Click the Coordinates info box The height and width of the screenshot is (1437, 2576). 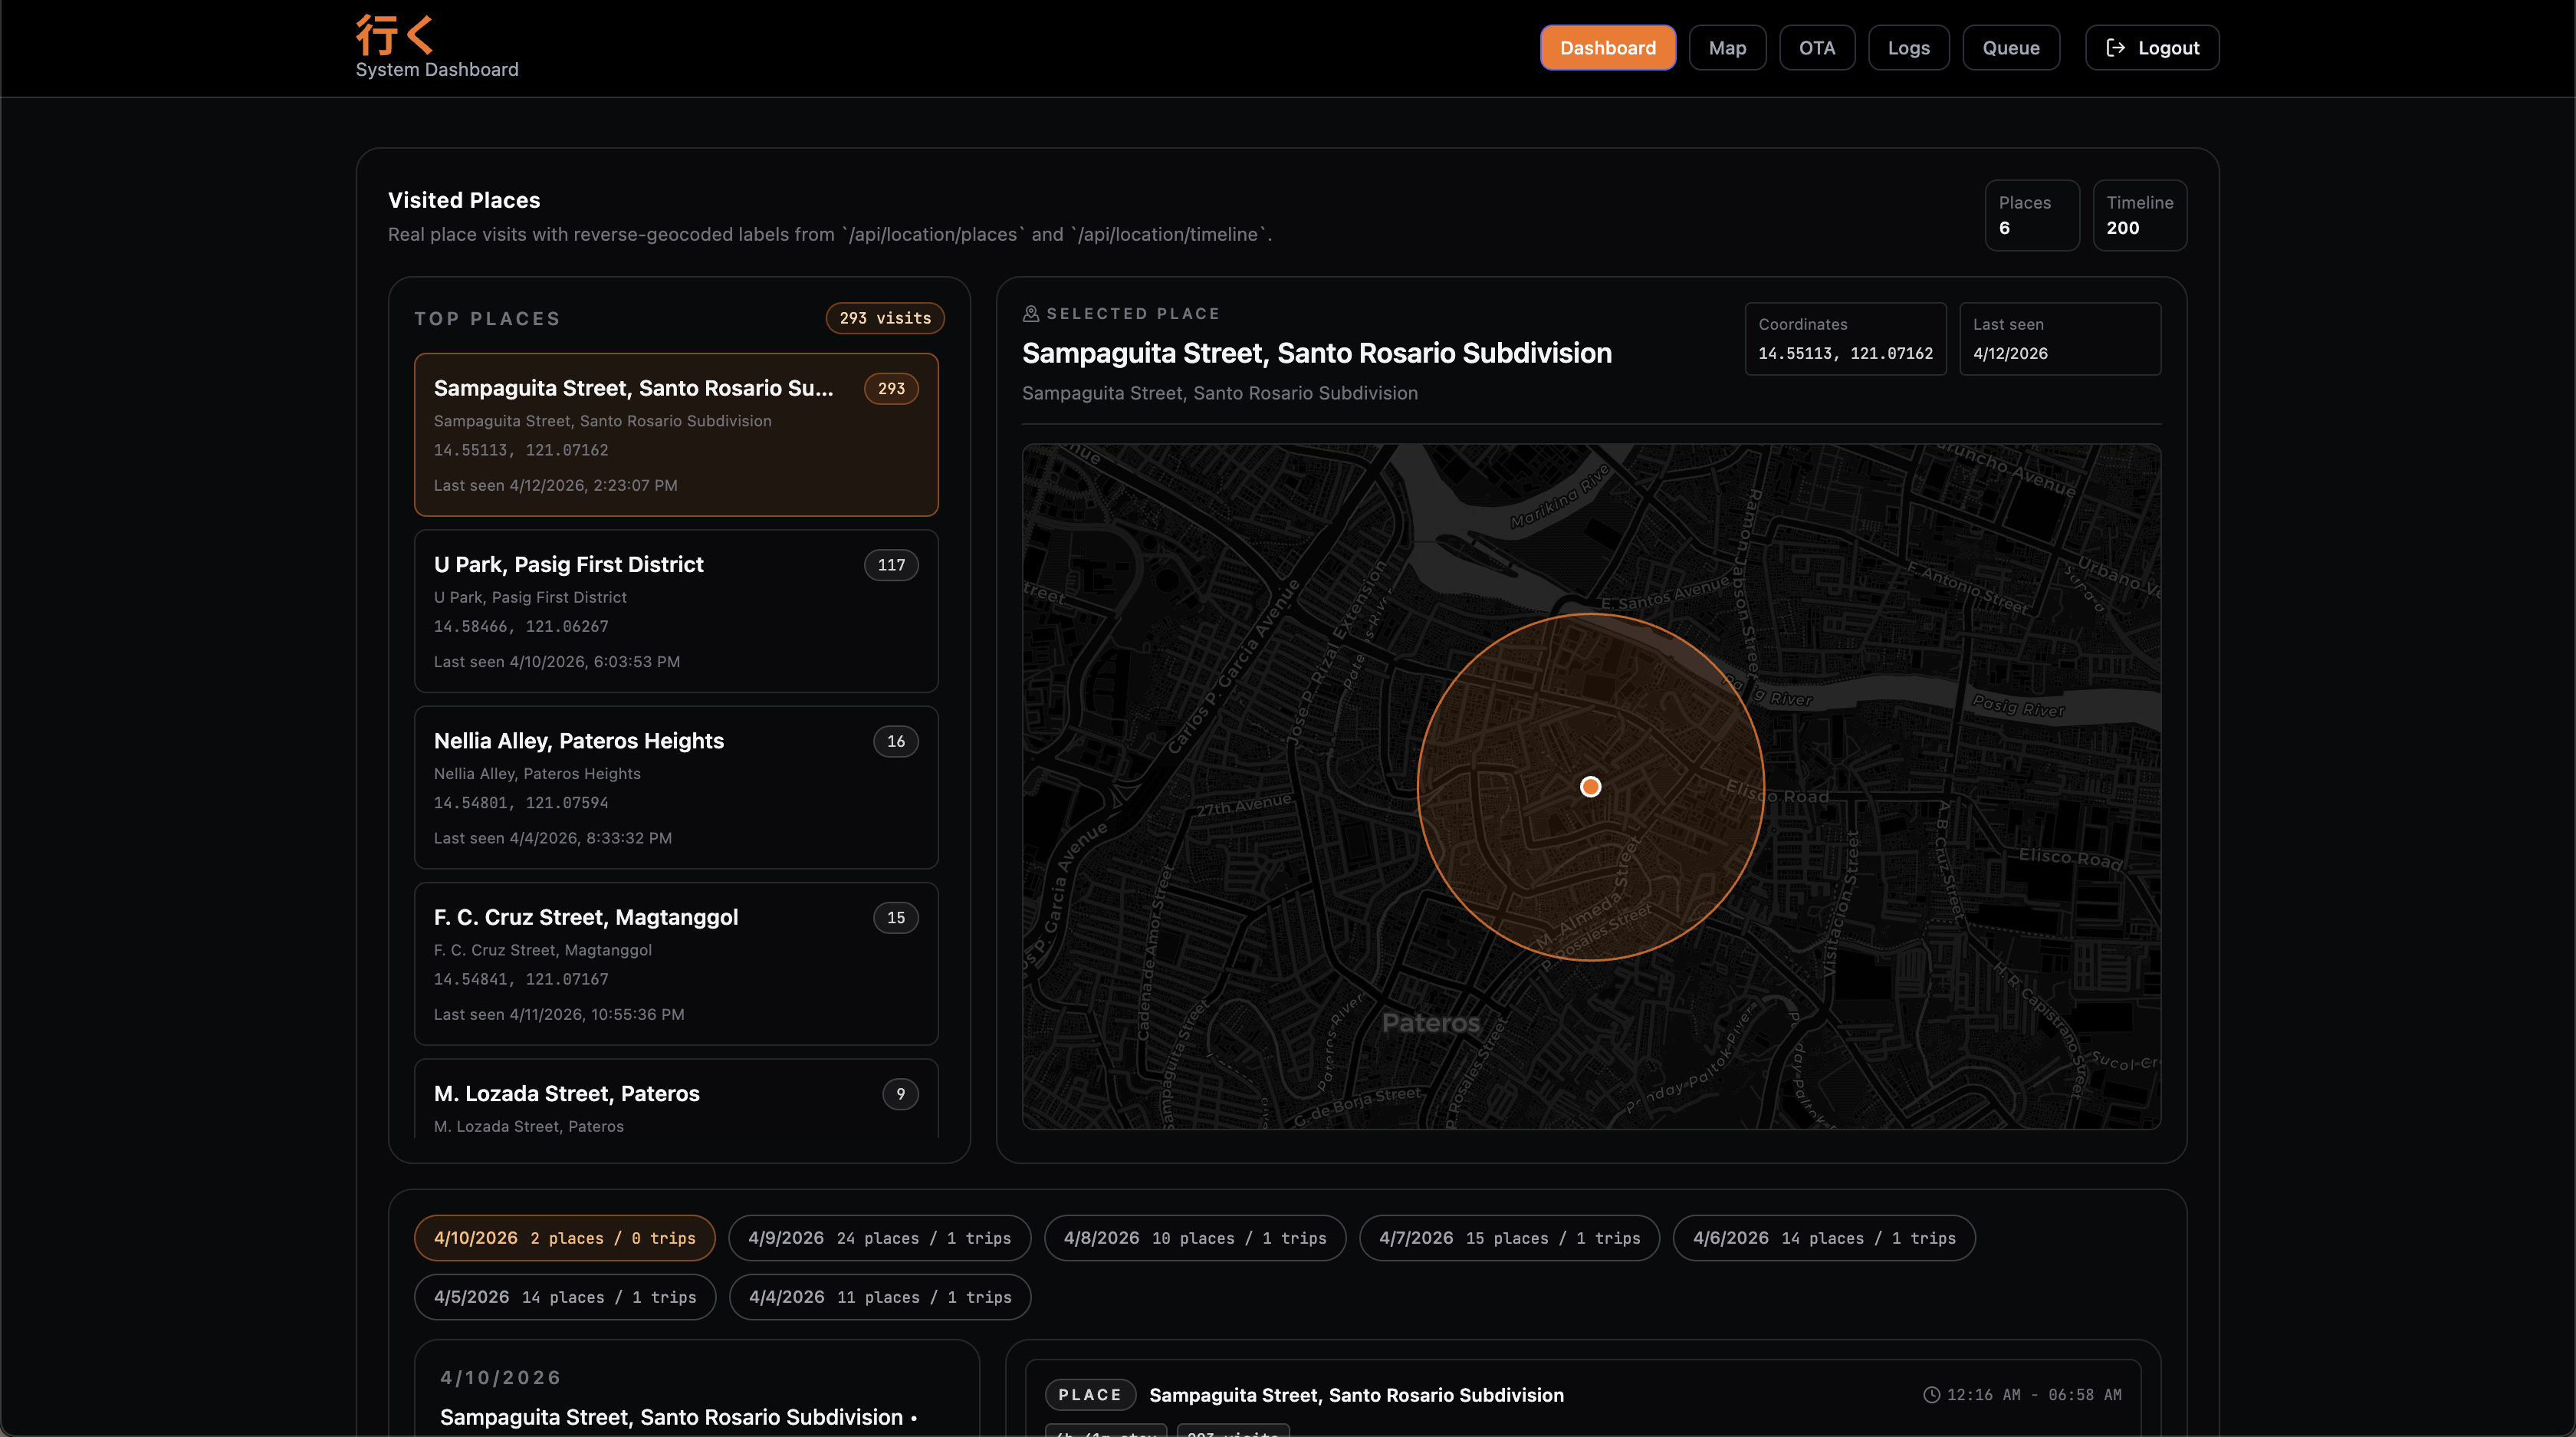pyautogui.click(x=1845, y=339)
